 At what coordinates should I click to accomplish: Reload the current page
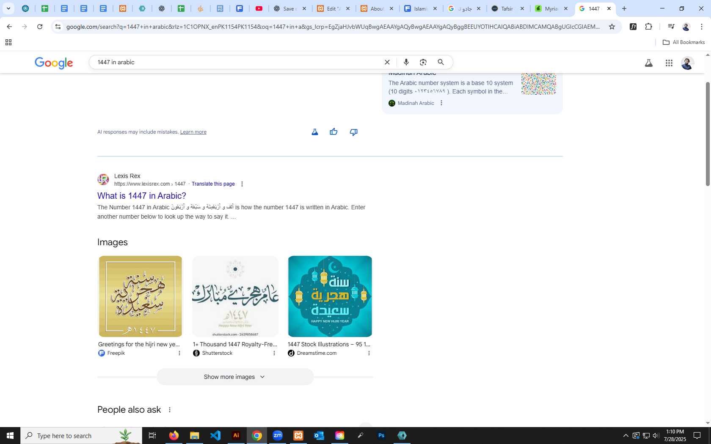[x=40, y=27]
